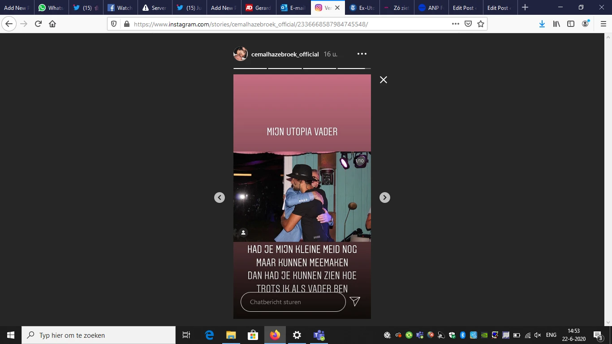The width and height of the screenshot is (612, 344).
Task: Open the cemalhazebroek_official profile link
Action: (285, 54)
